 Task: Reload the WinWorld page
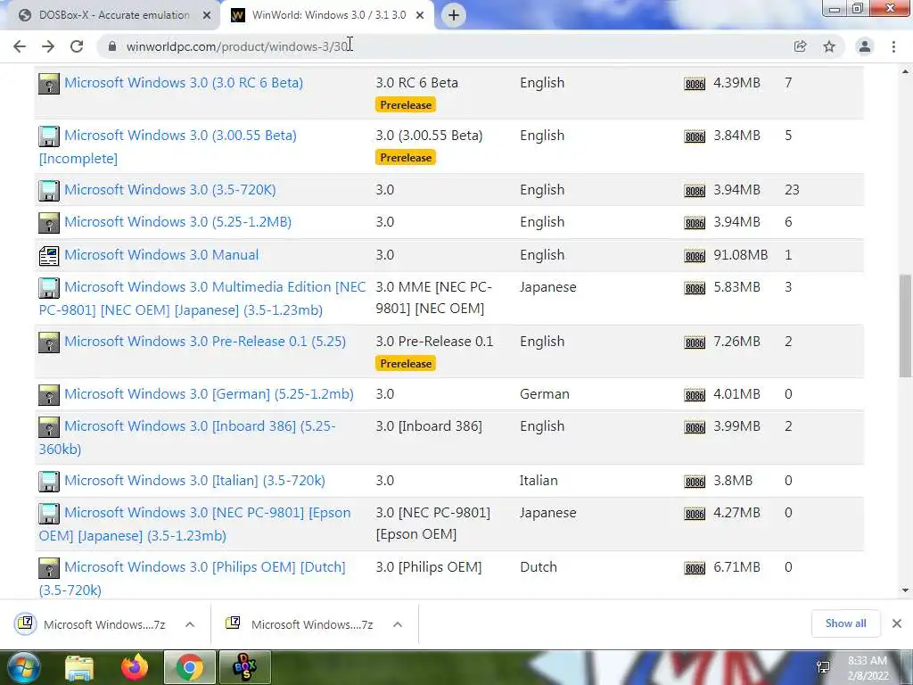pyautogui.click(x=77, y=46)
